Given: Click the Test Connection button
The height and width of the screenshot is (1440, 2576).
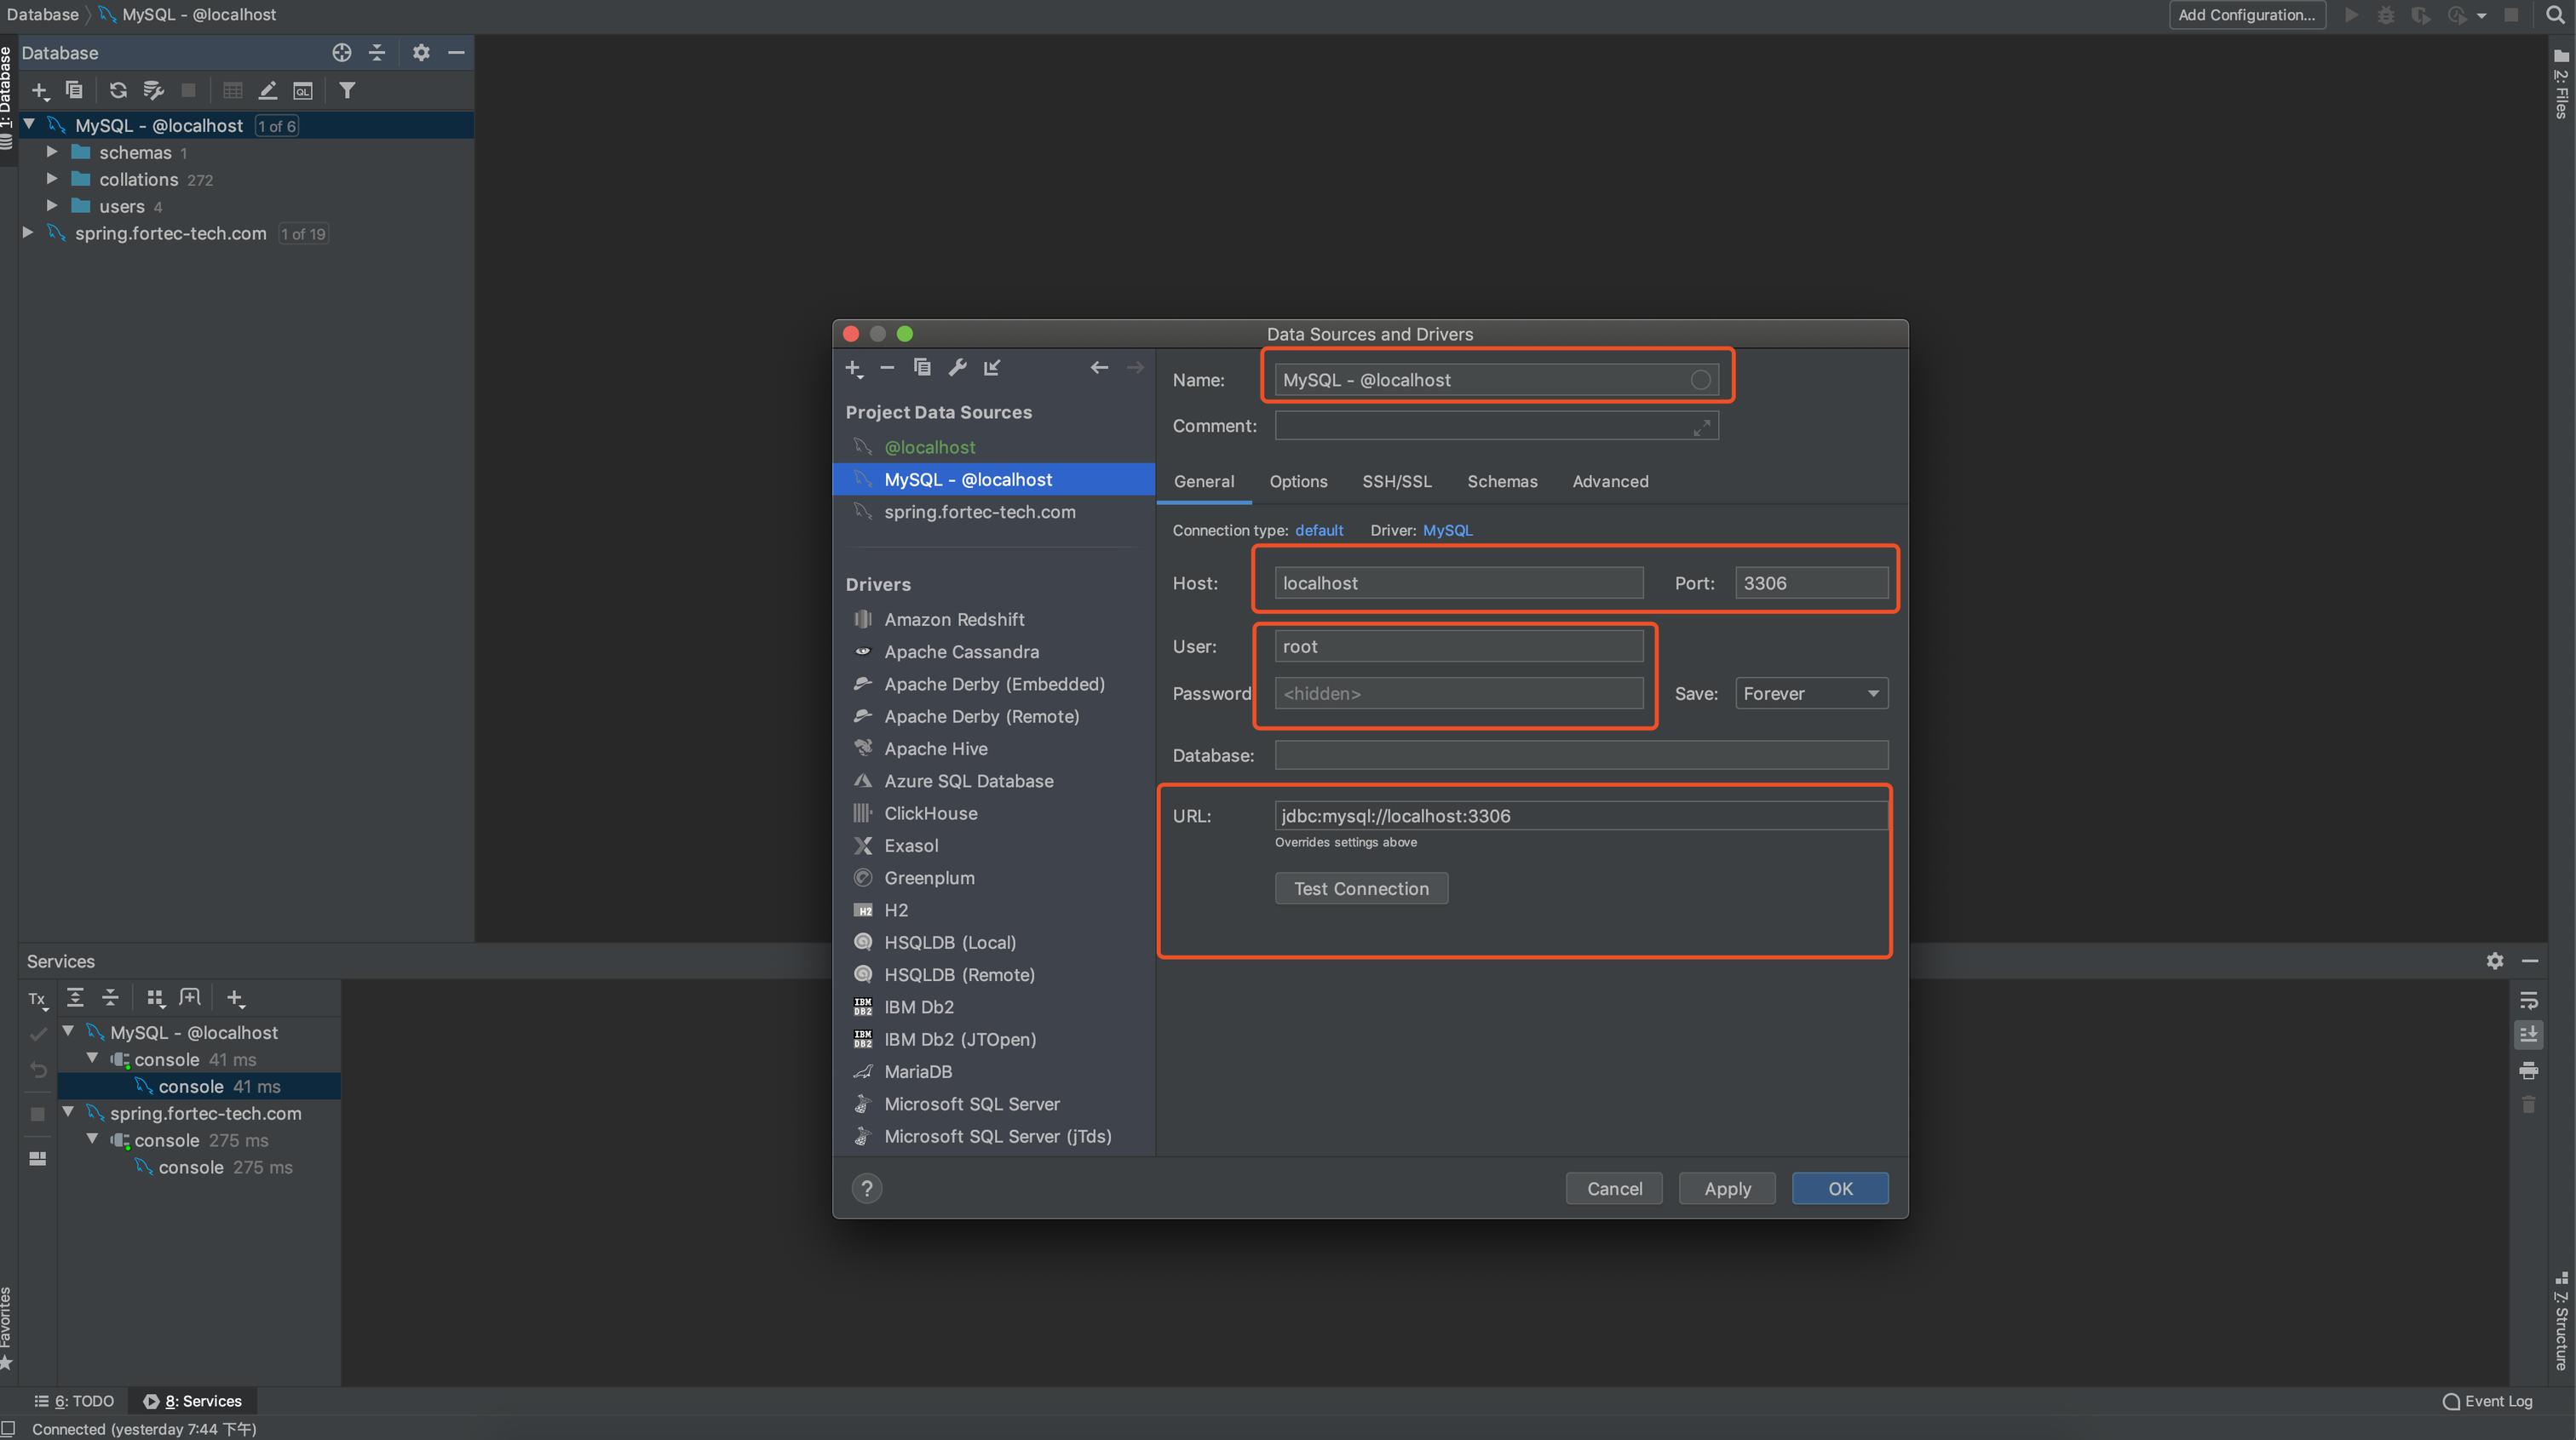Looking at the screenshot, I should 1361,888.
